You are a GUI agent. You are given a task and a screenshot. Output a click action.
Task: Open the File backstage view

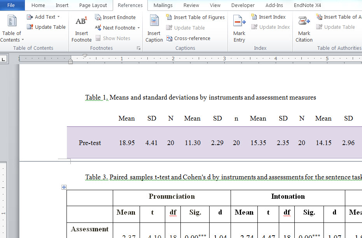click(x=12, y=5)
